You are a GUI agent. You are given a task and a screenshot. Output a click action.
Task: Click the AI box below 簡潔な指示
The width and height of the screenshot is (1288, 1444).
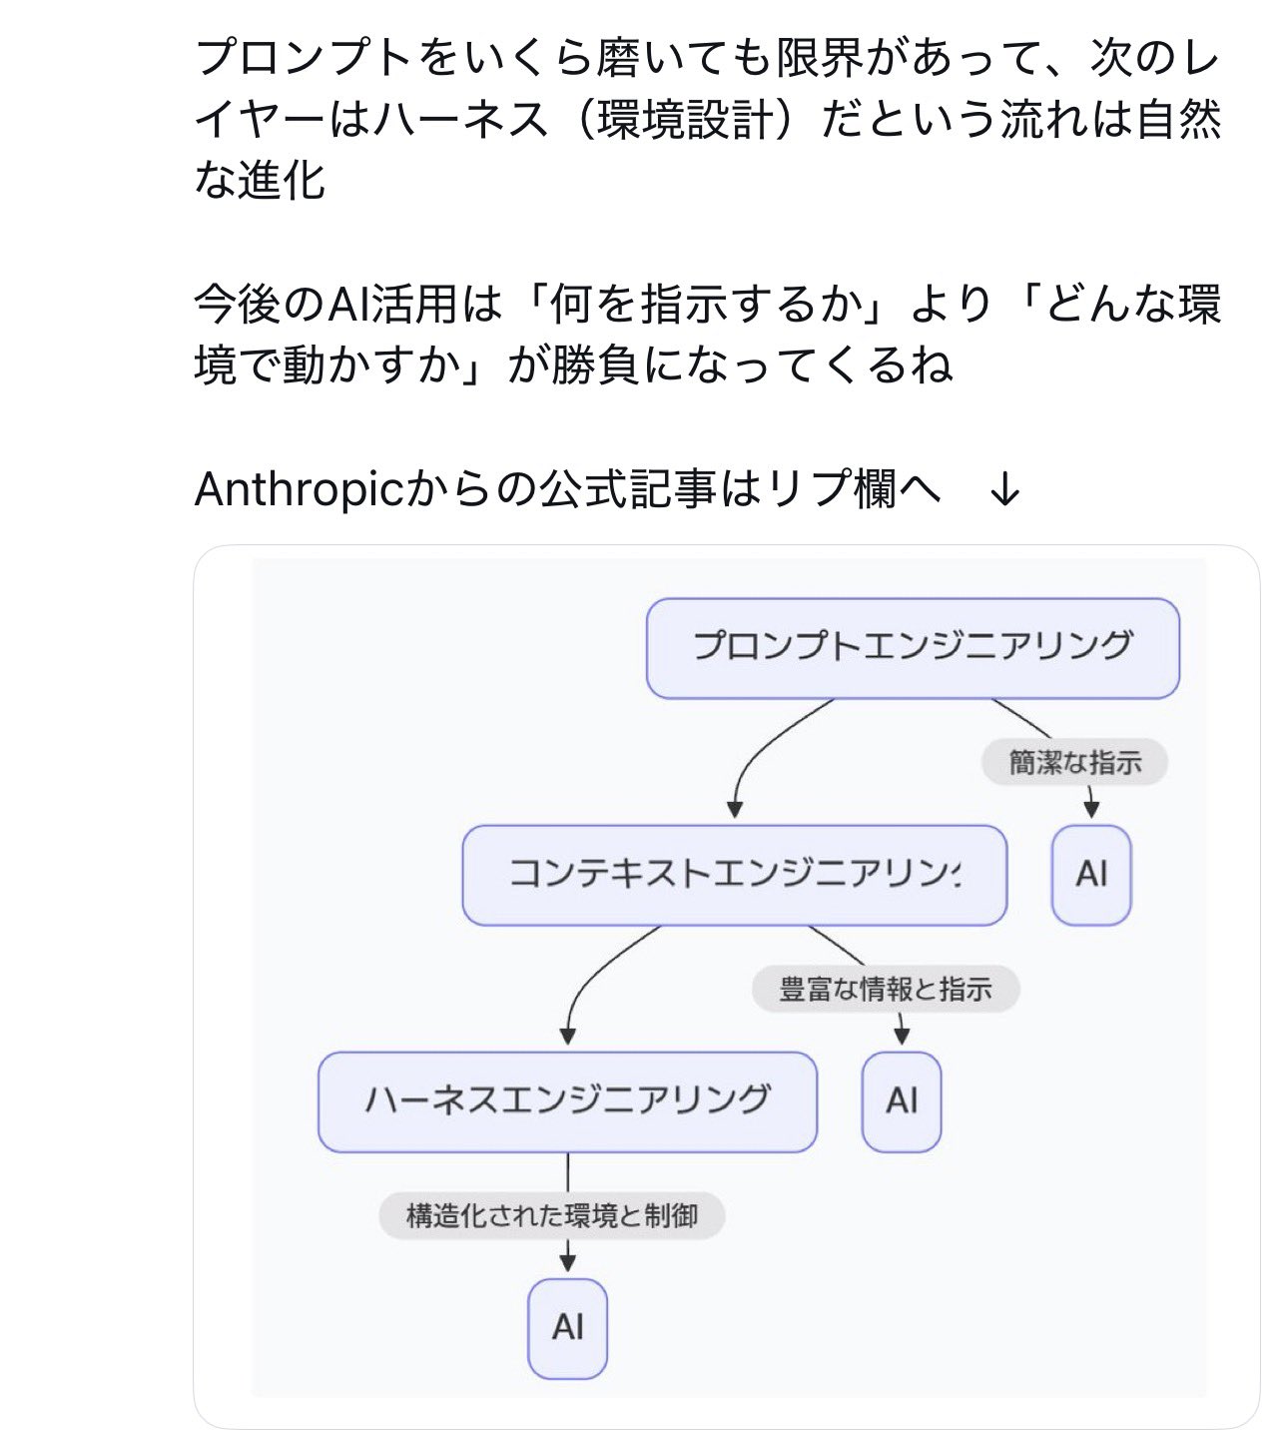coord(1091,875)
